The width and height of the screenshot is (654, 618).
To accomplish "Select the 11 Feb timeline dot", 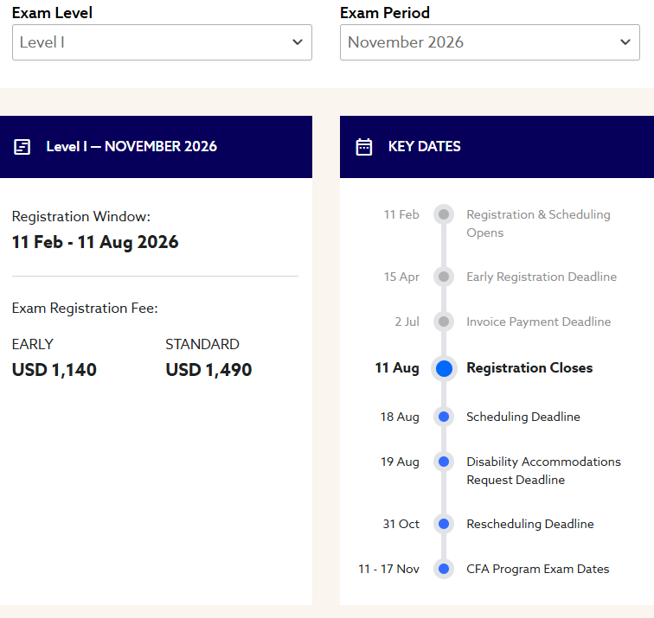I will click(x=444, y=214).
